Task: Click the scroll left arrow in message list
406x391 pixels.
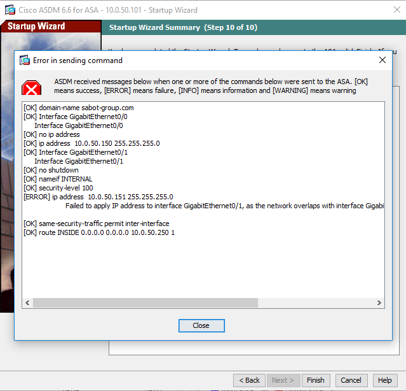Action: click(x=27, y=302)
